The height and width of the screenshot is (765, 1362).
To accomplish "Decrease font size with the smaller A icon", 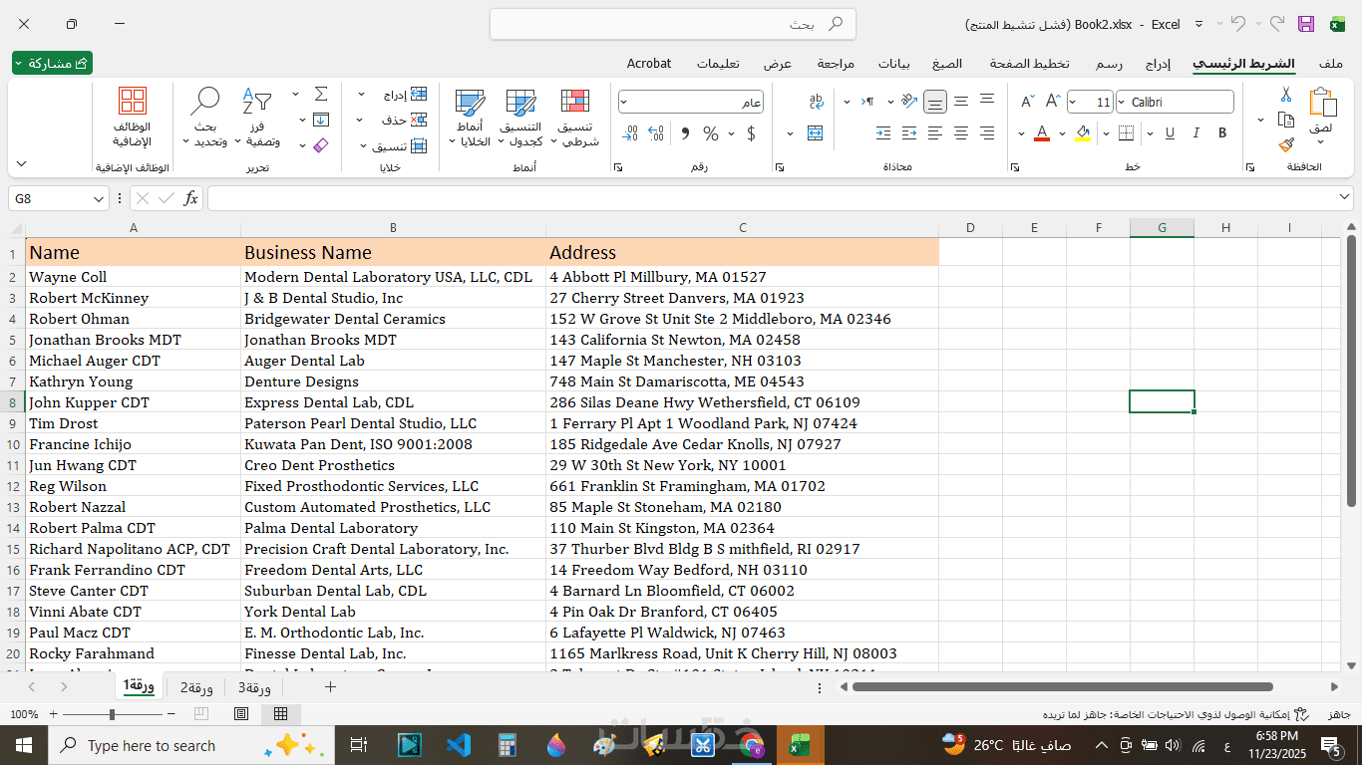I will (1027, 102).
